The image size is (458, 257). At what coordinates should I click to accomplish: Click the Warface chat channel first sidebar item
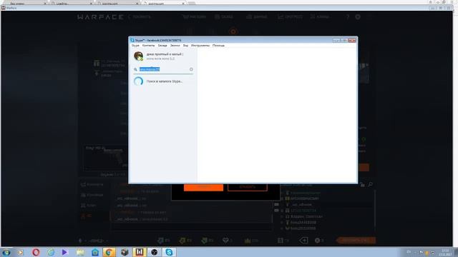[92, 184]
